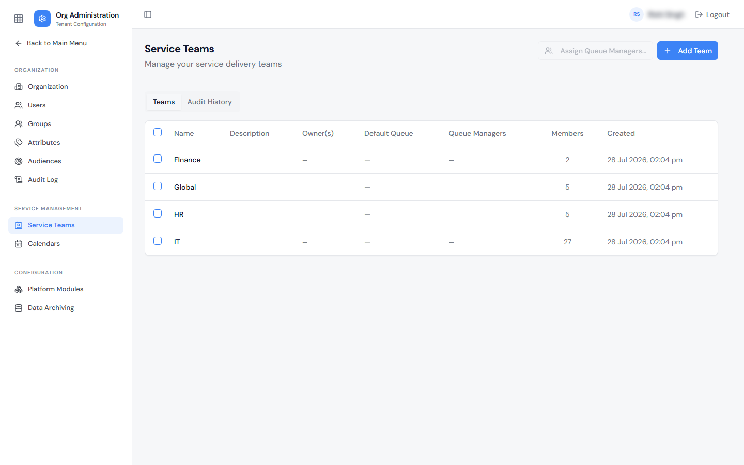The width and height of the screenshot is (744, 465).
Task: Switch to the Teams tab
Action: pyautogui.click(x=164, y=102)
